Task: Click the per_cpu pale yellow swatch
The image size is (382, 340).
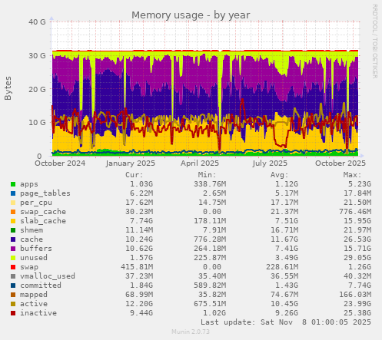Action: tap(13, 203)
